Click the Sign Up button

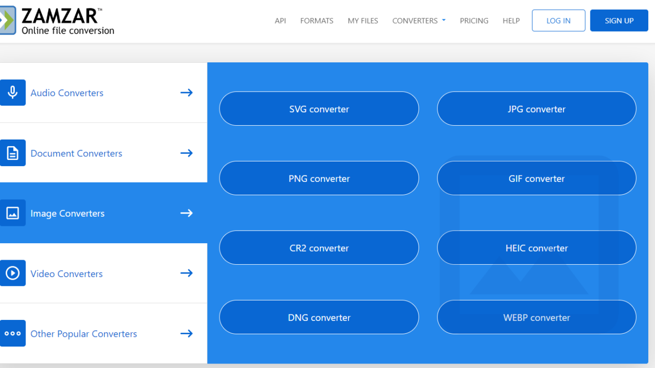coord(619,20)
